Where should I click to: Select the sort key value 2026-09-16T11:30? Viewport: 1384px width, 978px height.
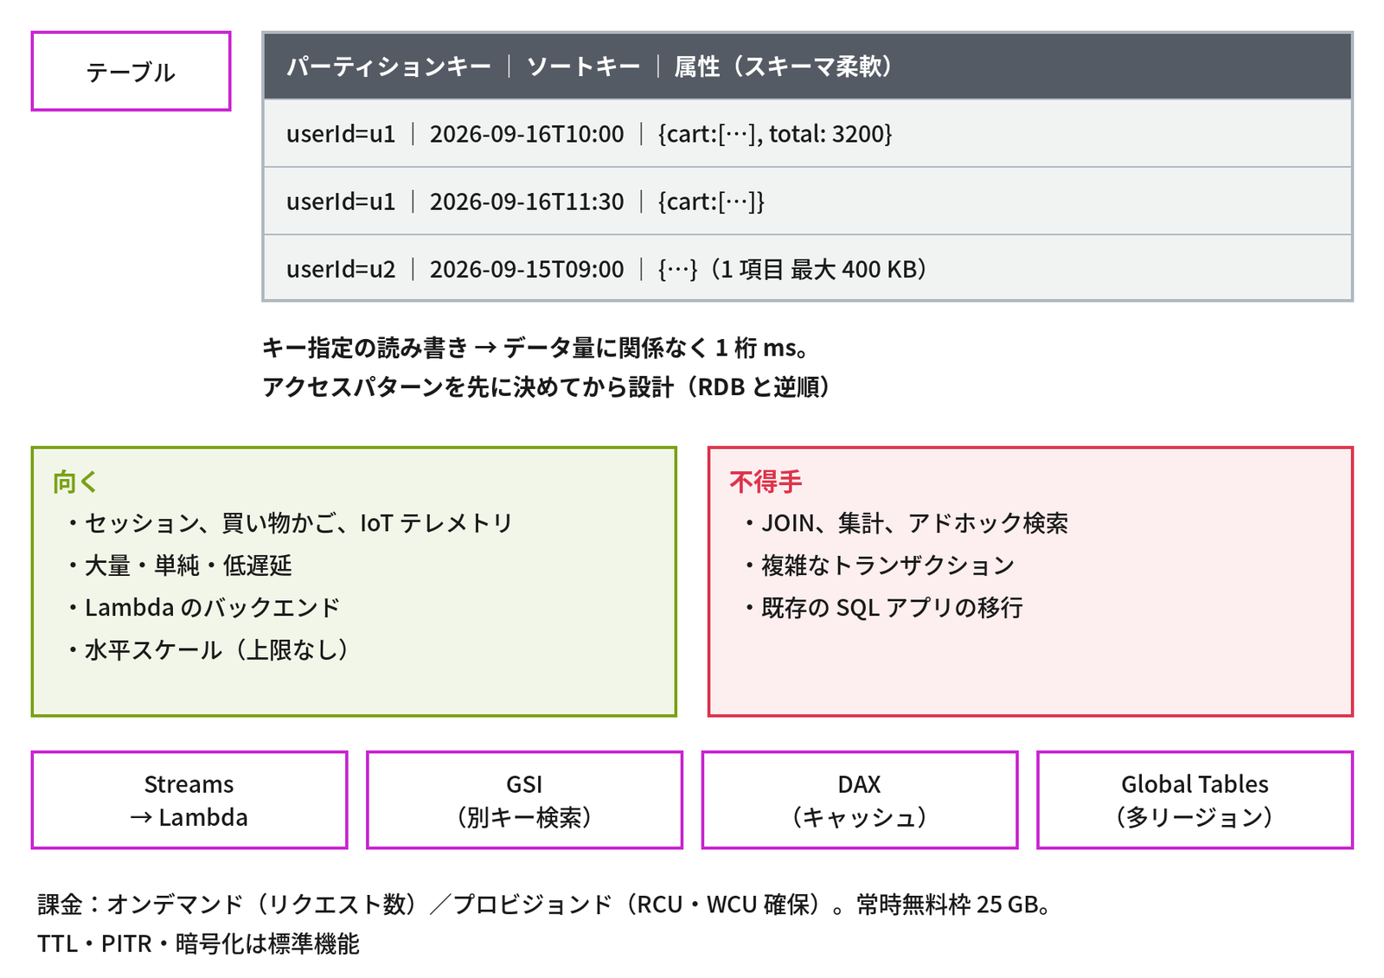(527, 201)
